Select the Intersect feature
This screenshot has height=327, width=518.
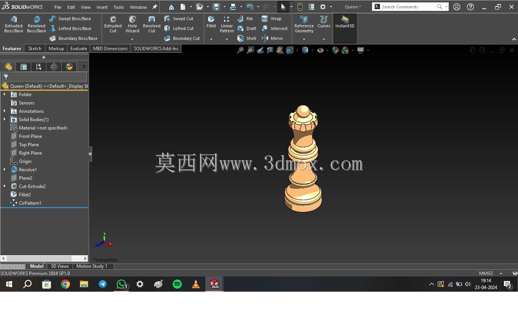[x=275, y=28]
